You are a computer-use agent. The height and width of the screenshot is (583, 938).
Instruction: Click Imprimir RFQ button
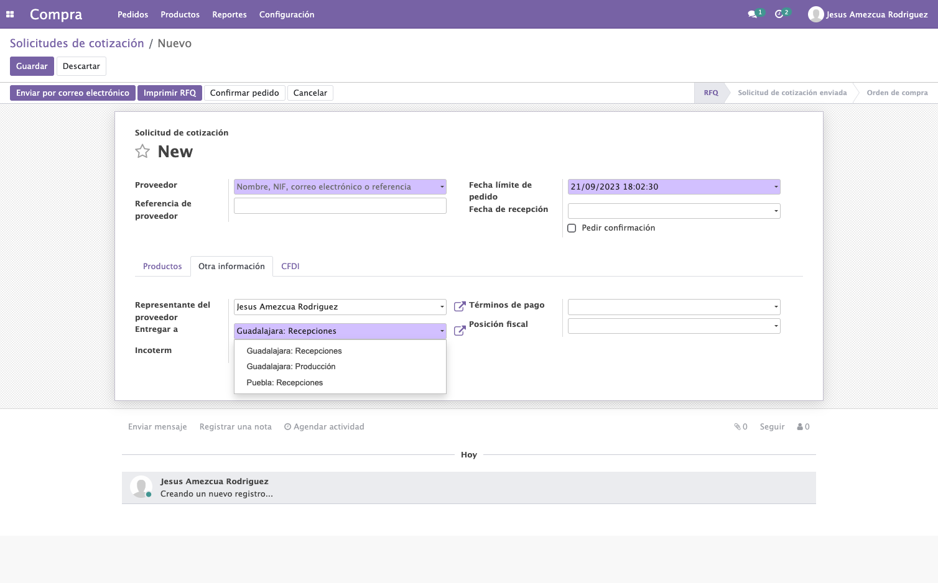coord(170,93)
